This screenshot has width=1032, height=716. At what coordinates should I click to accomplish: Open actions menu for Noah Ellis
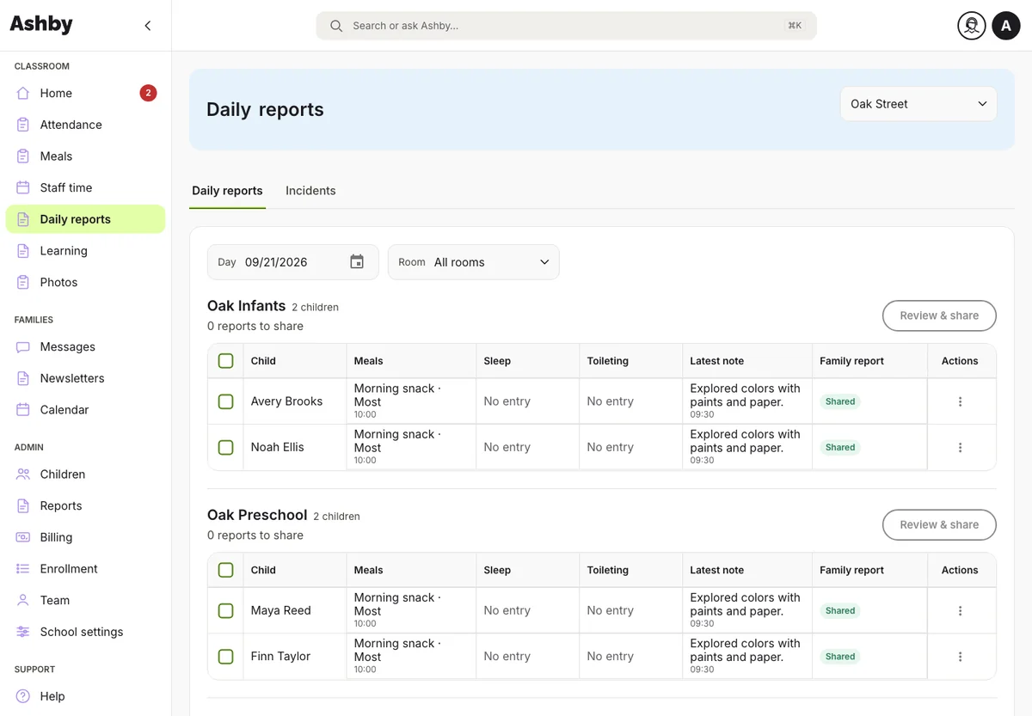pos(960,447)
